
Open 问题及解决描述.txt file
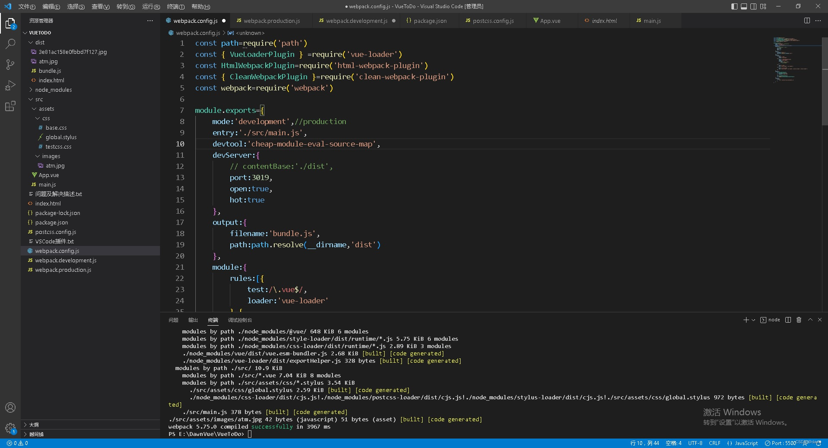pyautogui.click(x=91, y=194)
